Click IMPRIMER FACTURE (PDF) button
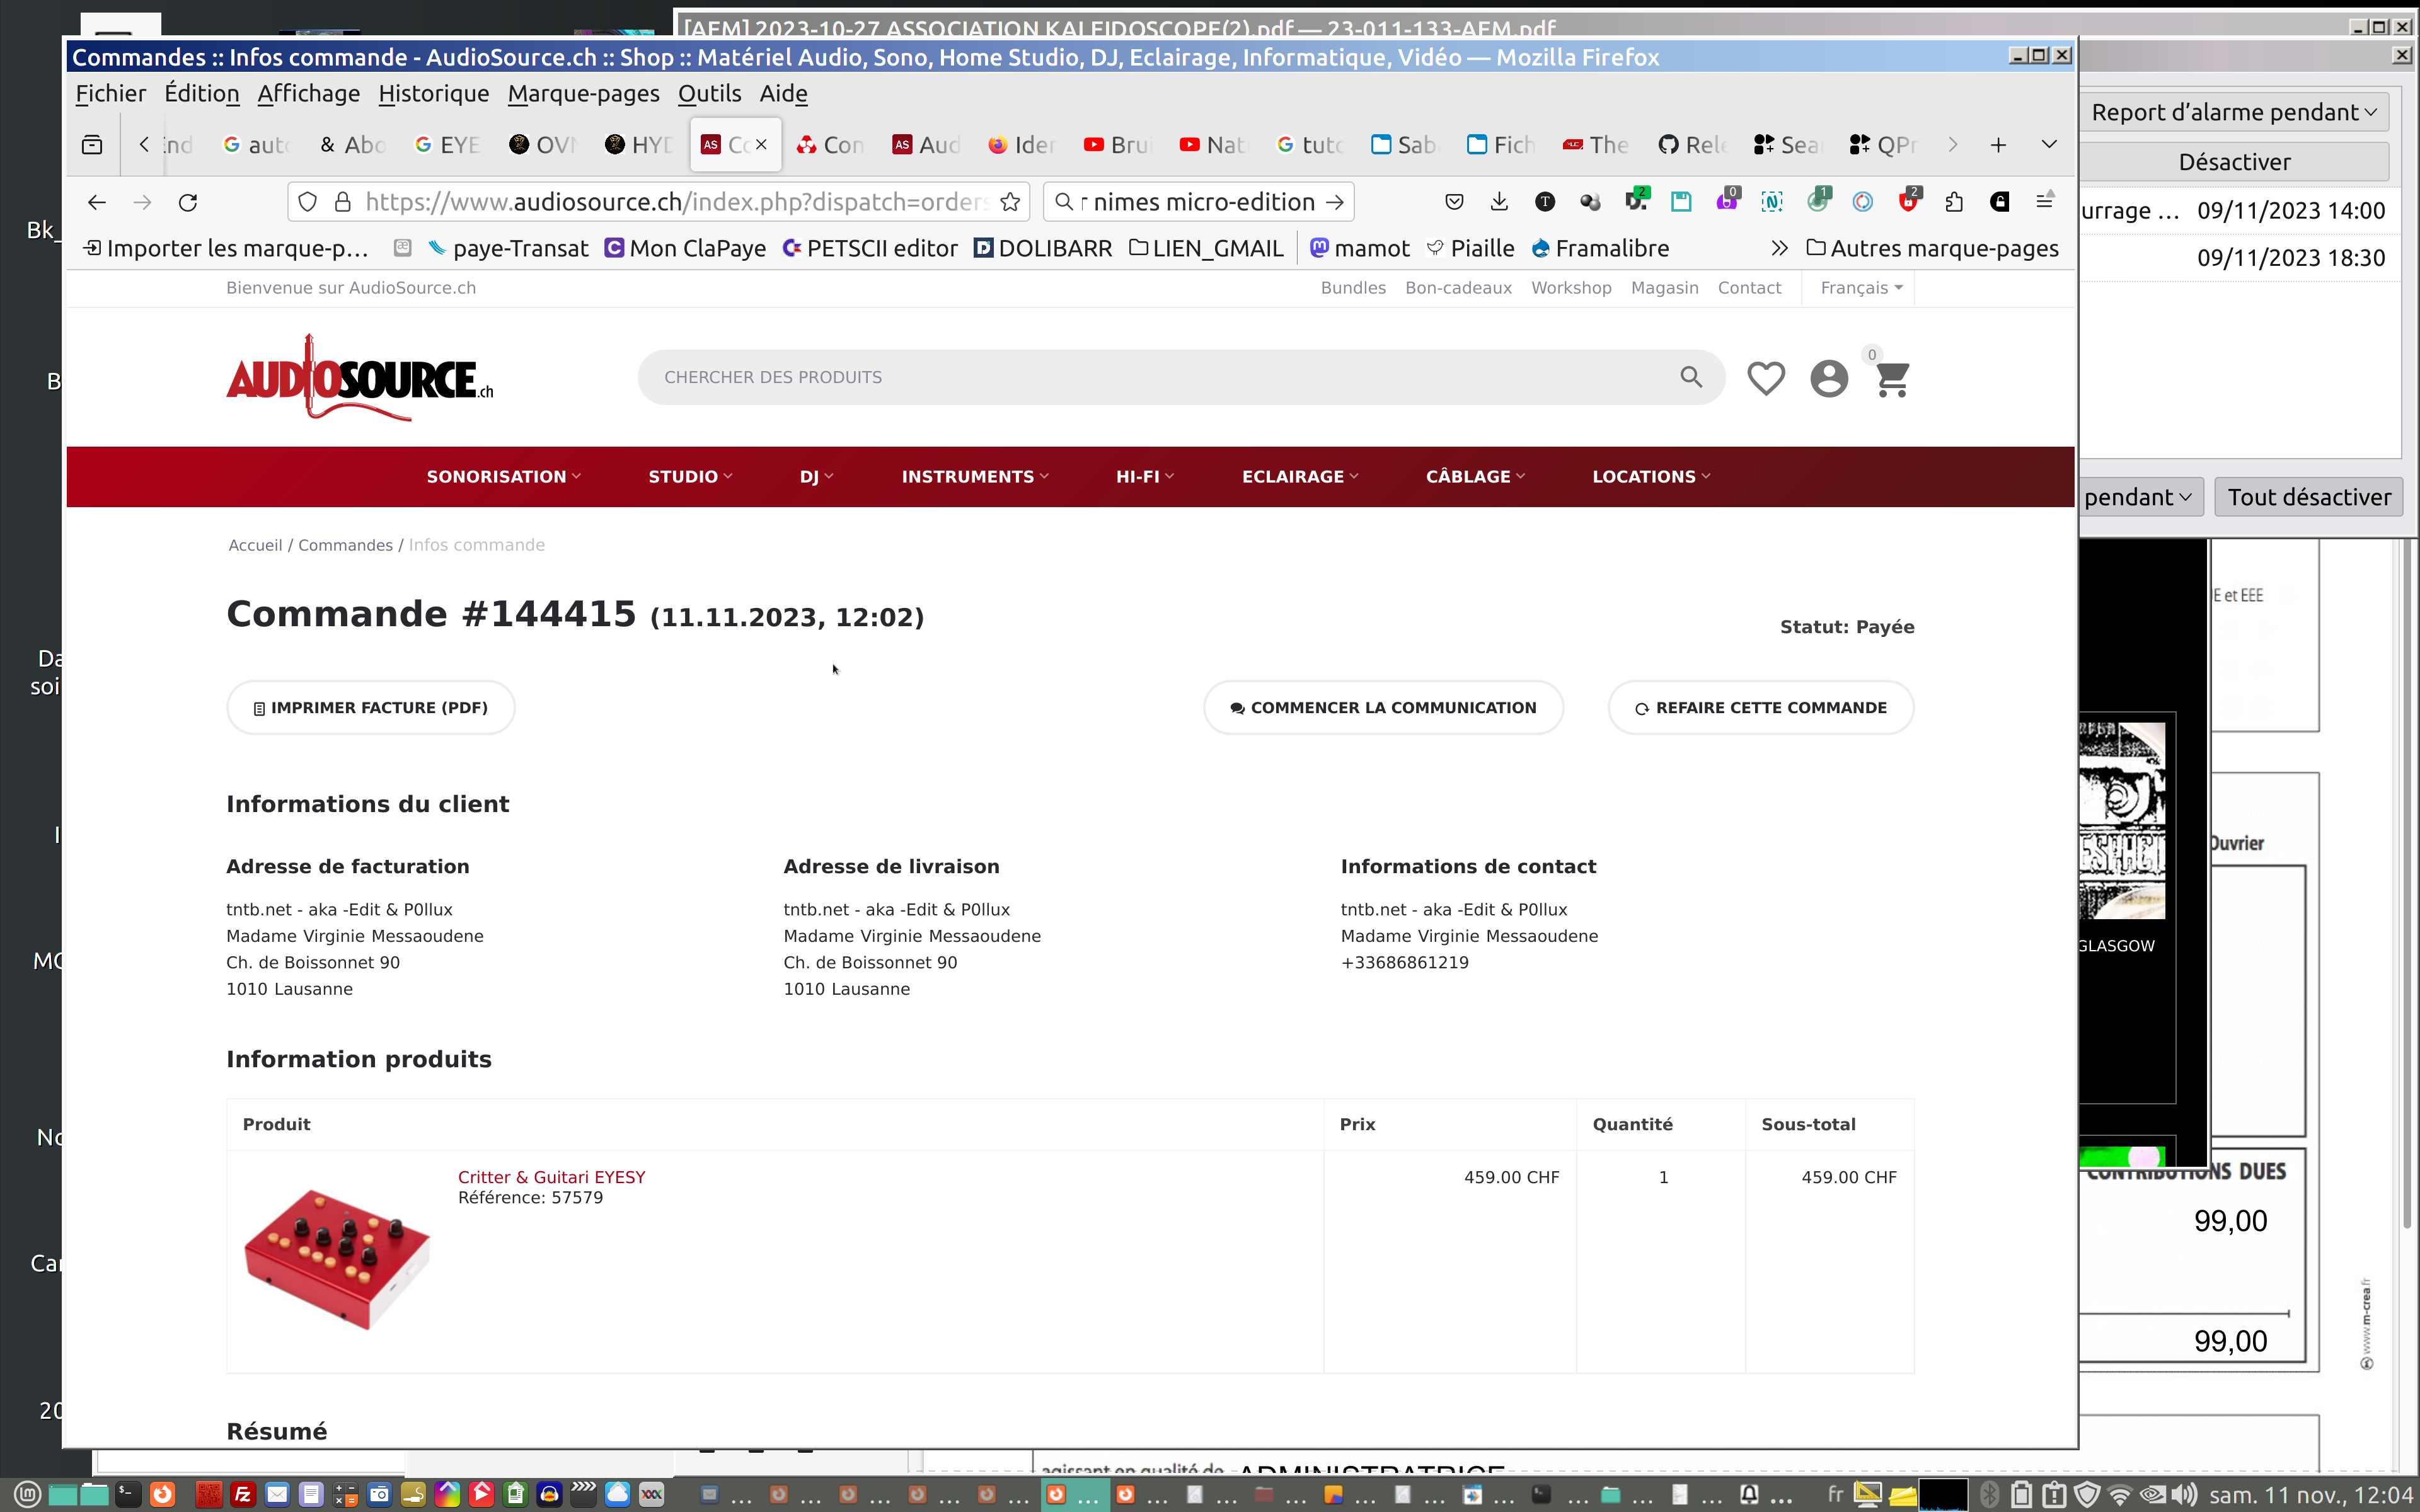2420x1512 pixels. (x=371, y=708)
